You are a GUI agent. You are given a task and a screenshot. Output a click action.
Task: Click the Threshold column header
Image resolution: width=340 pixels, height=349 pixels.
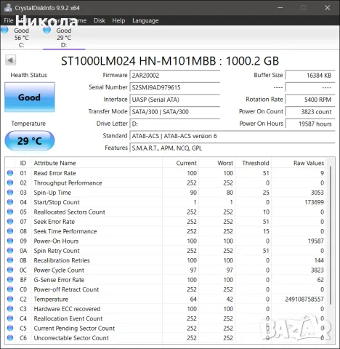[x=254, y=163]
